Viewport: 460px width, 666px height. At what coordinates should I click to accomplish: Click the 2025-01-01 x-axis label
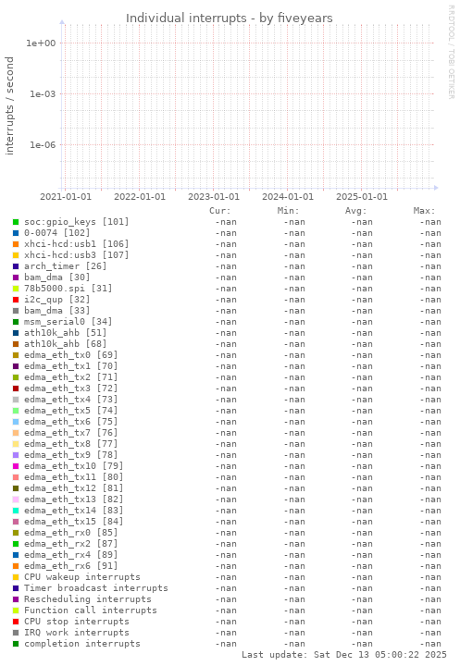click(x=362, y=197)
